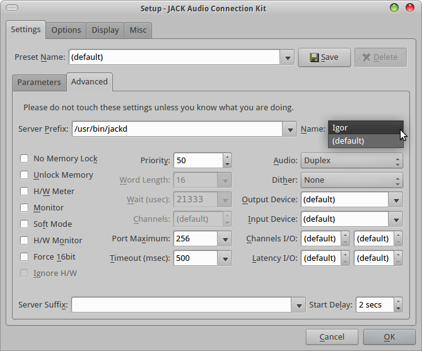This screenshot has width=422, height=351.
Task: Expand the Output Device dropdown arrow
Action: (396, 200)
